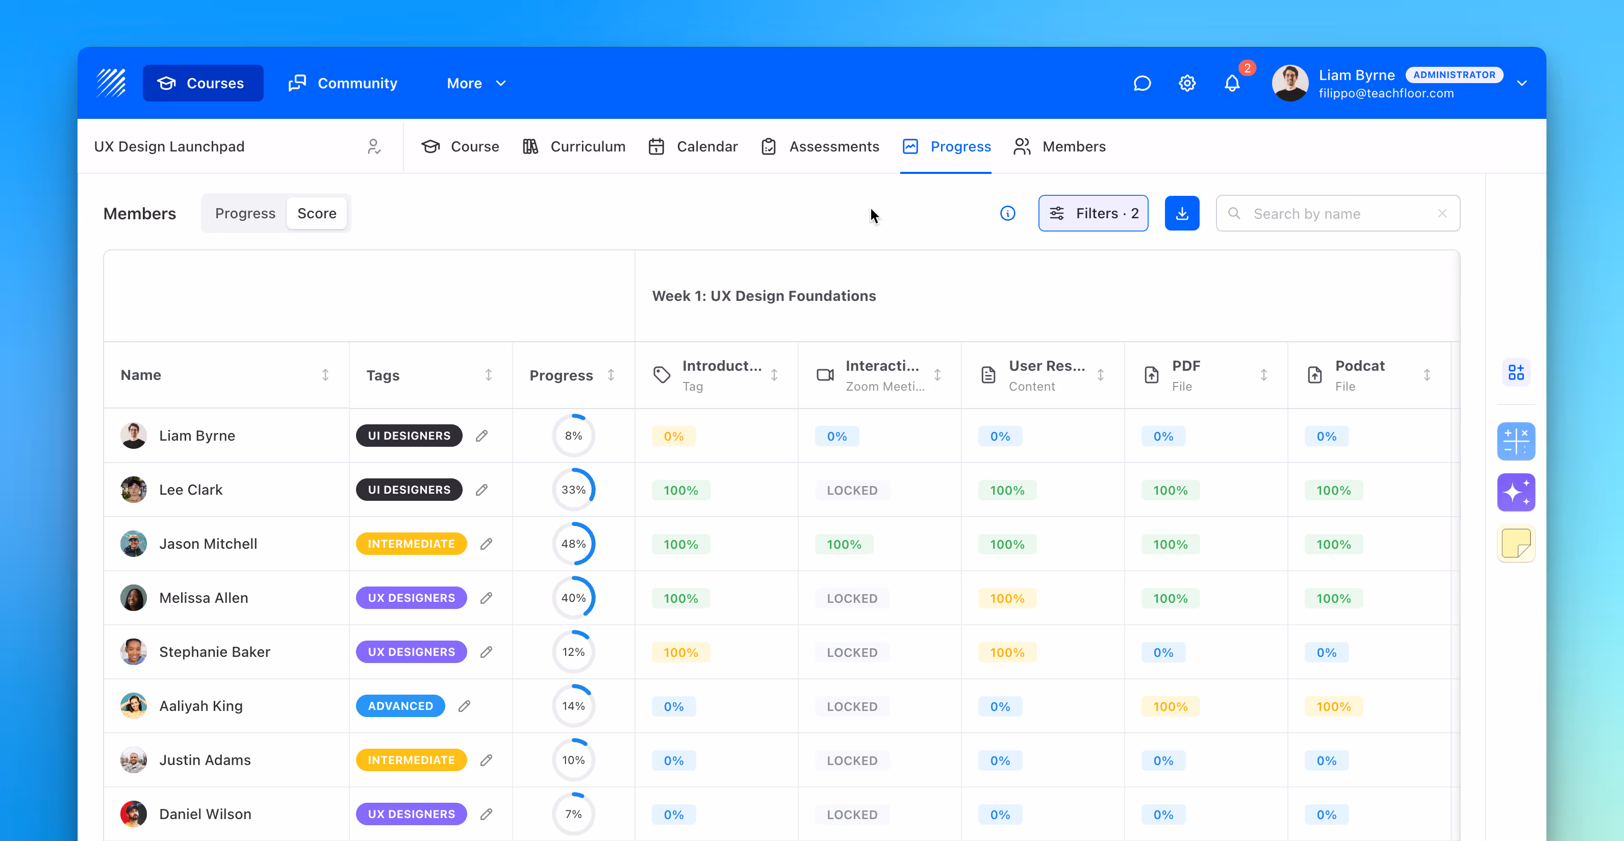Viewport: 1624px width, 841px height.
Task: Open the calculator widget in sidebar
Action: (x=1515, y=441)
